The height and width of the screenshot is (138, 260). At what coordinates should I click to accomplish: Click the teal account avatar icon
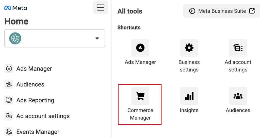point(15,38)
